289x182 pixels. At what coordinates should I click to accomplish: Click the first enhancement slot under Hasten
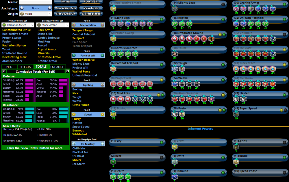(236, 99)
